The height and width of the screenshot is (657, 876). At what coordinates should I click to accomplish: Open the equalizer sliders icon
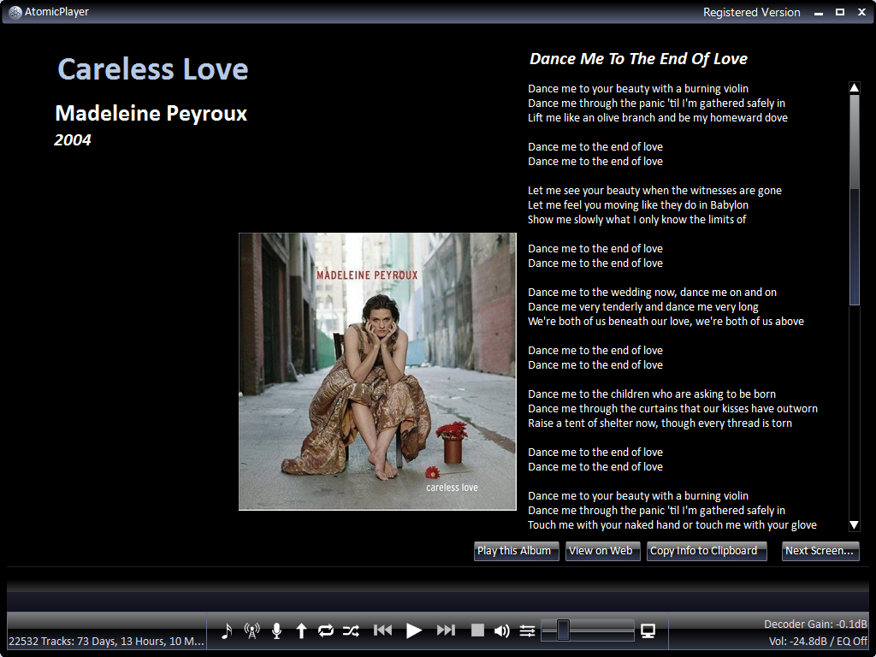tap(527, 630)
